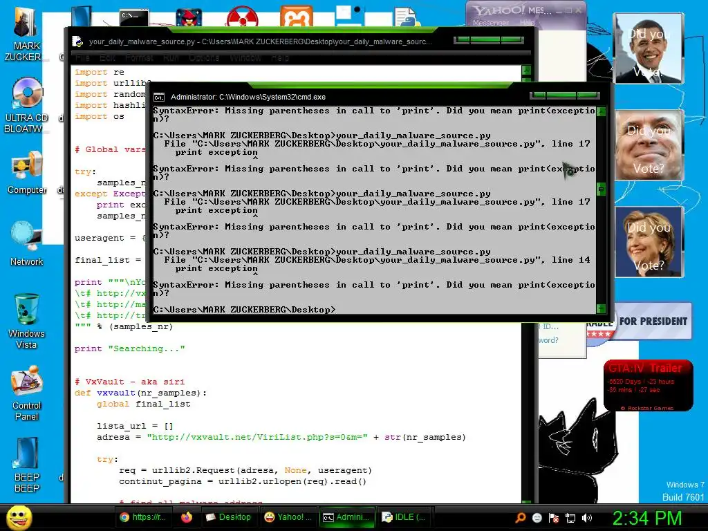Click the cmd window scrollbar up arrow
The width and height of the screenshot is (708, 531).
[601, 111]
